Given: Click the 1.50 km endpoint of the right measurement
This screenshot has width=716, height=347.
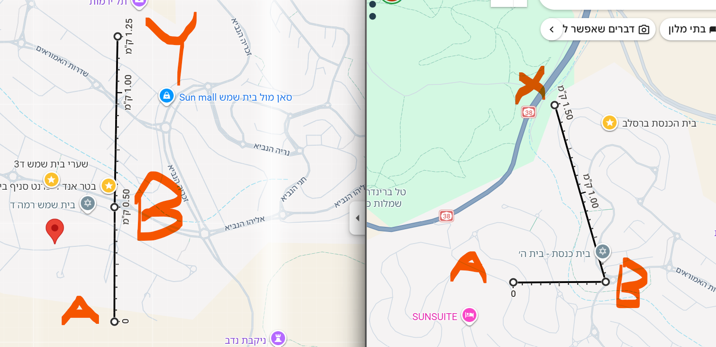Looking at the screenshot, I should tap(554, 105).
